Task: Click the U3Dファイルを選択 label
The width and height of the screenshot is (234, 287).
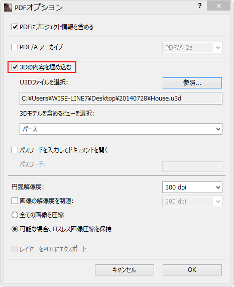Action: tap(44, 82)
